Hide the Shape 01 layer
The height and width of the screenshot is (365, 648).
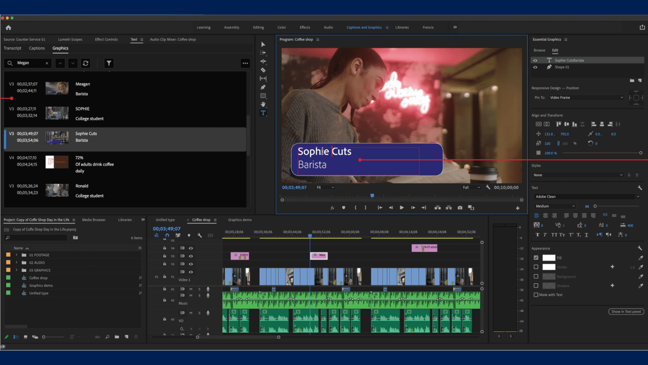(535, 67)
